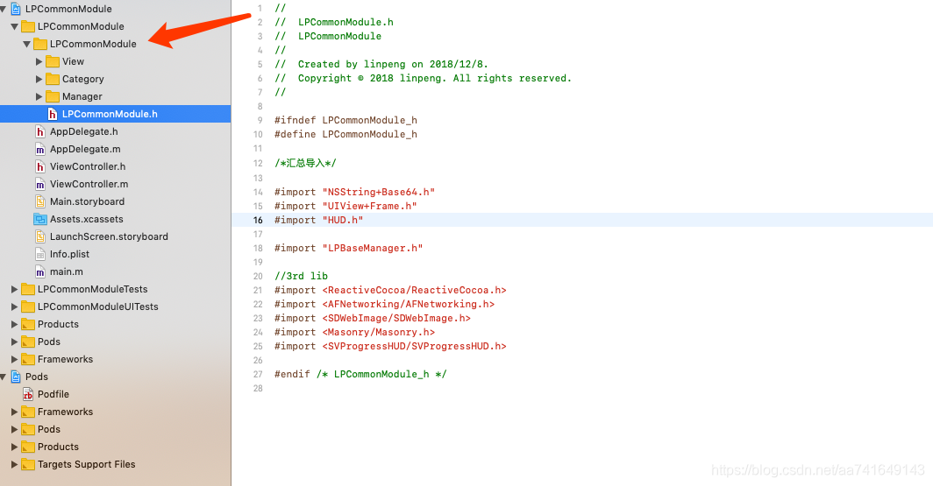This screenshot has width=933, height=486.
Task: Click the import "NSString+Base64.h" line
Action: coord(354,193)
